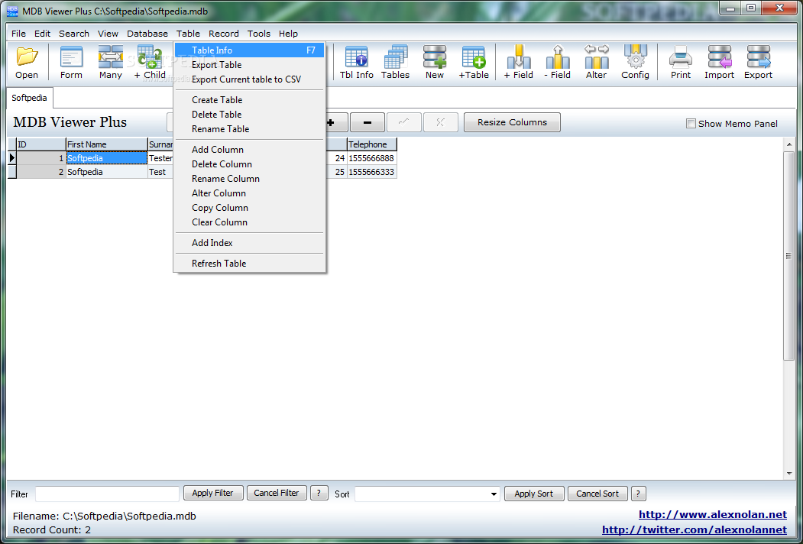
Task: Click the Export toolbar icon
Action: click(x=759, y=62)
